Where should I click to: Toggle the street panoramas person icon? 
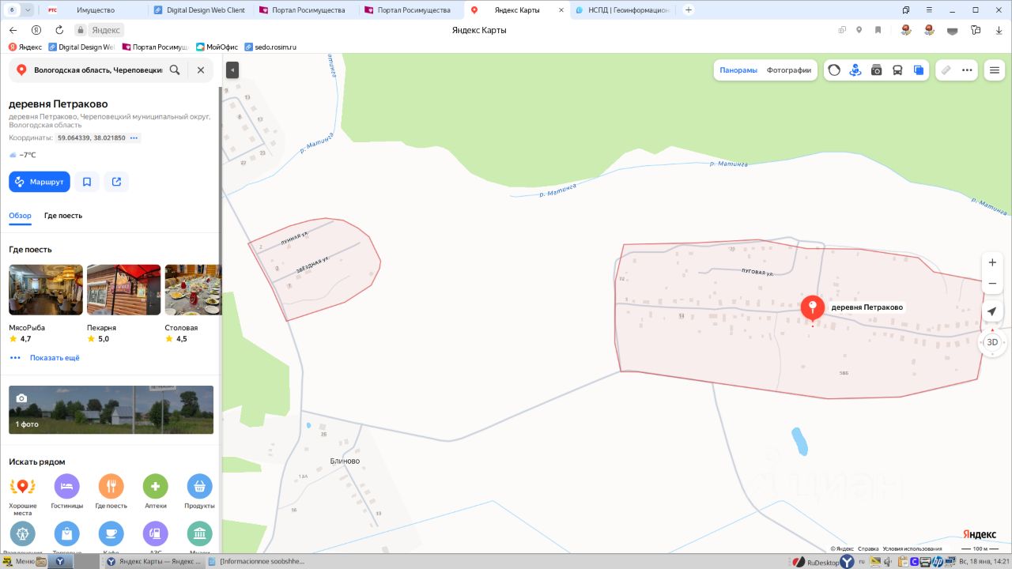click(x=855, y=70)
